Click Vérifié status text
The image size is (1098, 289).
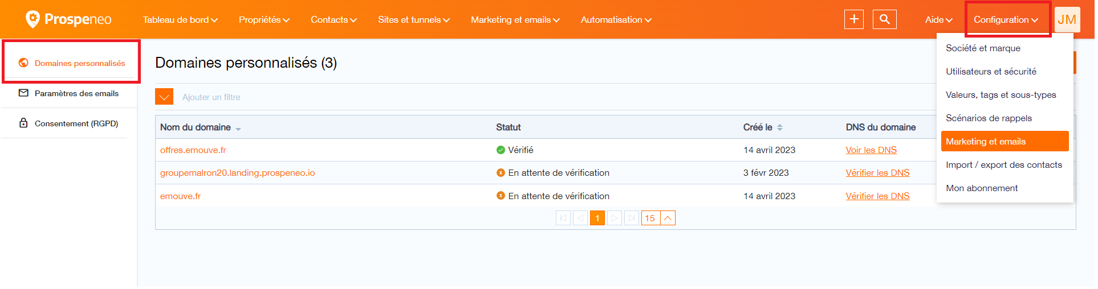[520, 150]
